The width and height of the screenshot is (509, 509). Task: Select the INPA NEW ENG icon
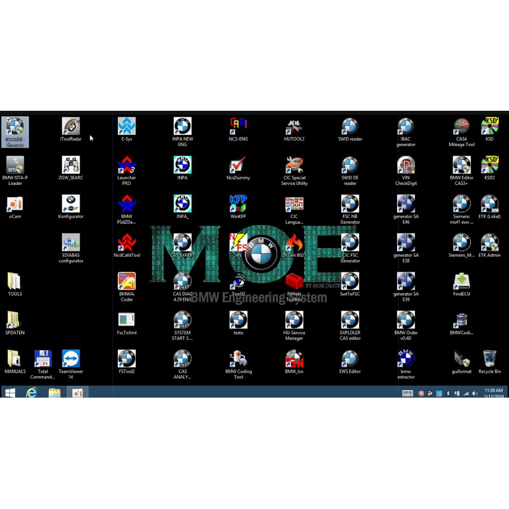[183, 132]
